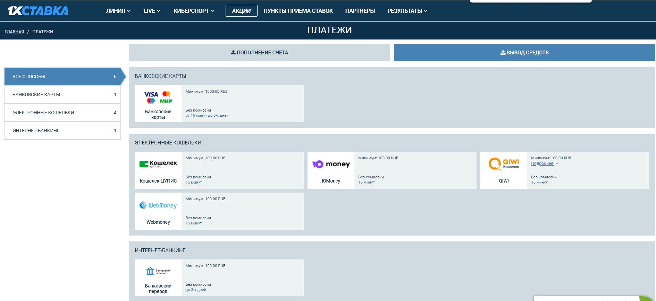Filter by ЭЛЕКТРОННЫЕ КОШЕЛЬКИ in sidebar
This screenshot has width=656, height=301.
(62, 113)
